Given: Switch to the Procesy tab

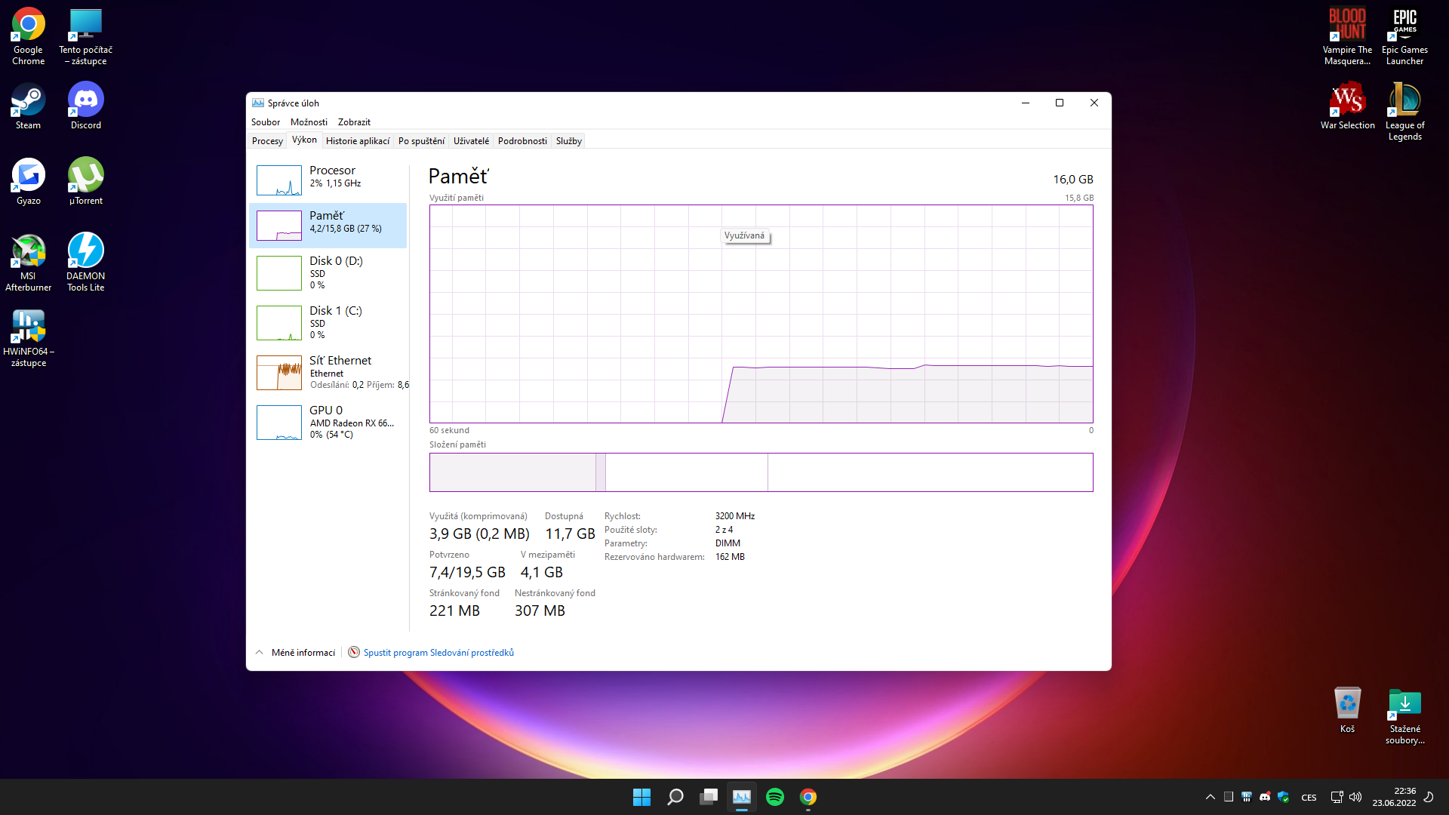Looking at the screenshot, I should (267, 141).
